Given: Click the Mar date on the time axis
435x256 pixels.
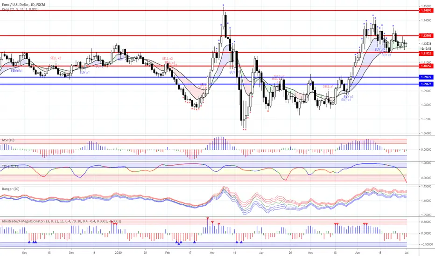Looking at the screenshot, I should tap(212, 253).
